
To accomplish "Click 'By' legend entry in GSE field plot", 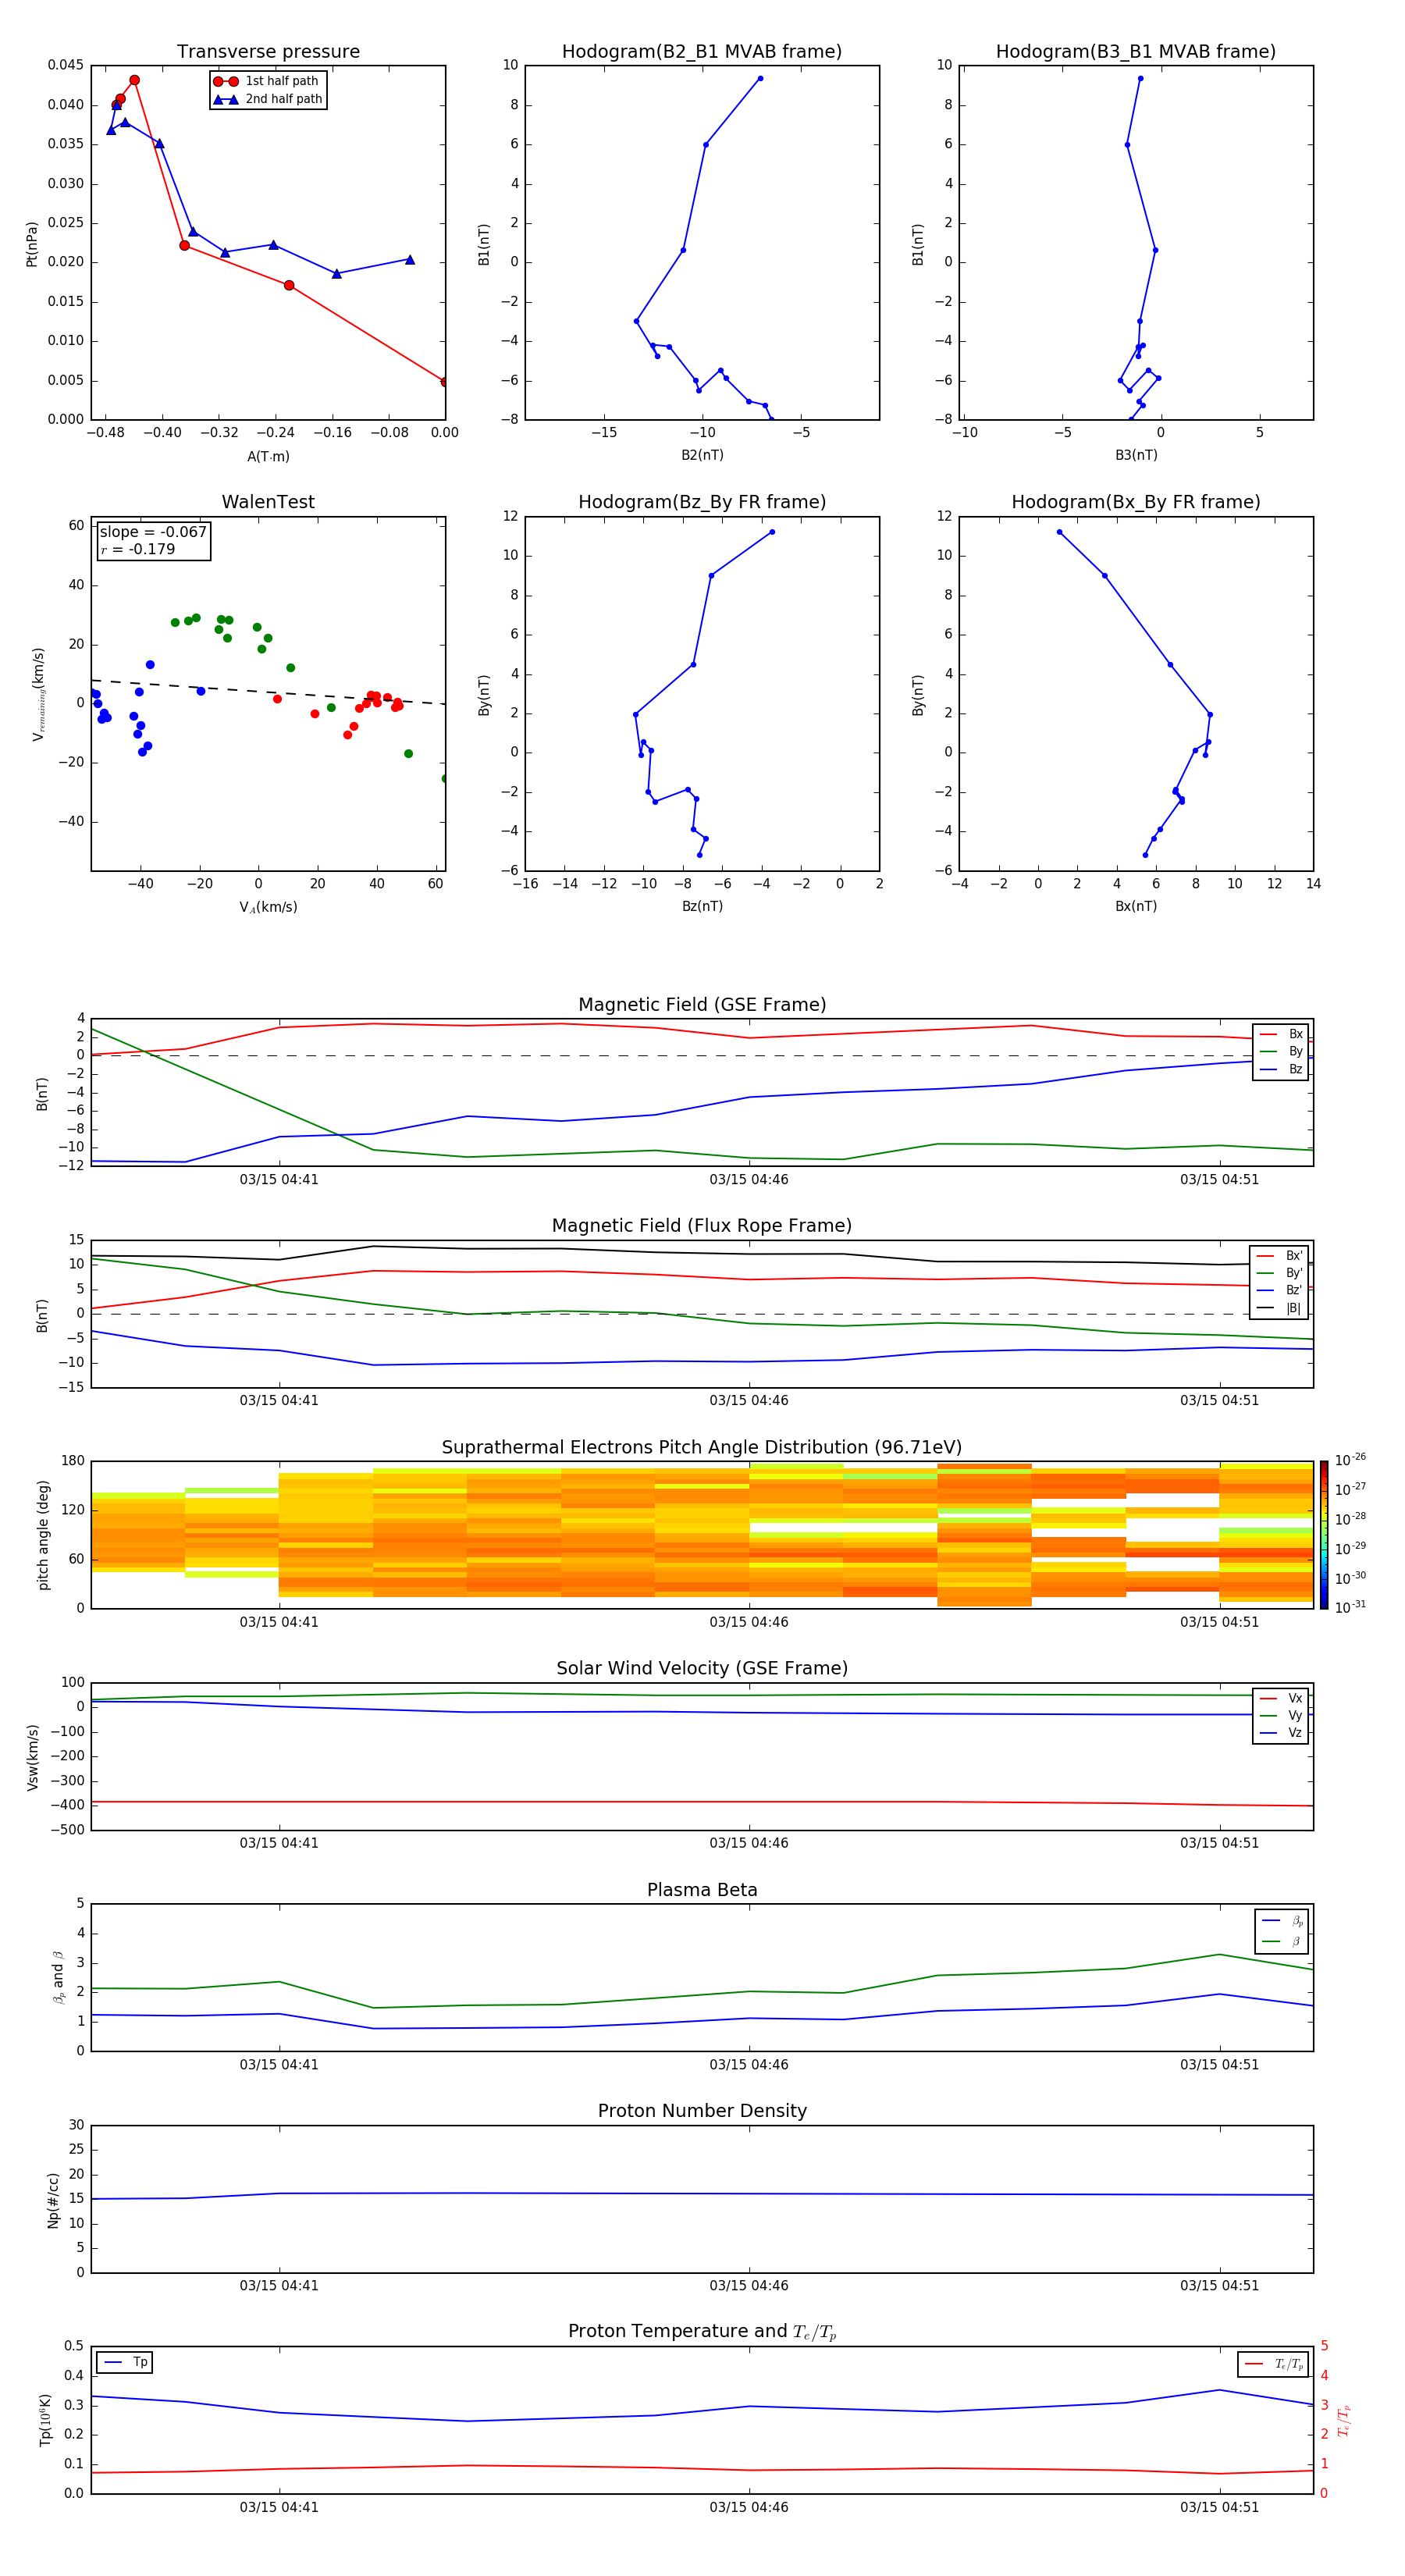I will 1281,1052.
